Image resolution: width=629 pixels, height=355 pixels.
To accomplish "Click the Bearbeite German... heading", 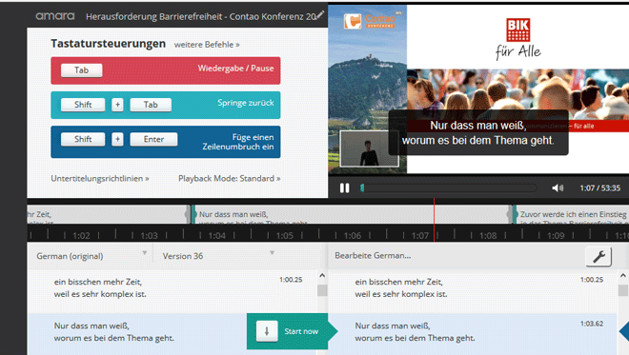I will 373,256.
